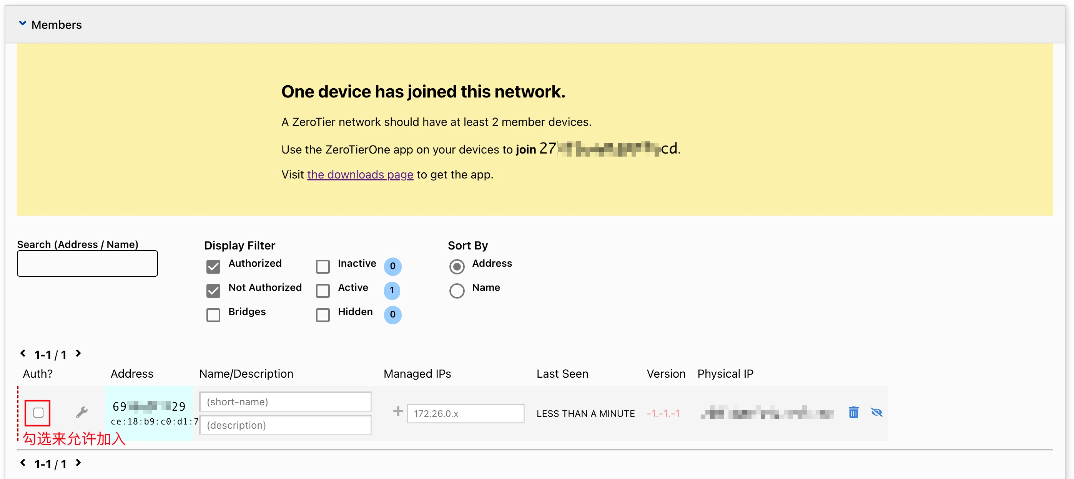The width and height of the screenshot is (1074, 479).
Task: Go to next page in top pagination
Action: pyautogui.click(x=78, y=353)
